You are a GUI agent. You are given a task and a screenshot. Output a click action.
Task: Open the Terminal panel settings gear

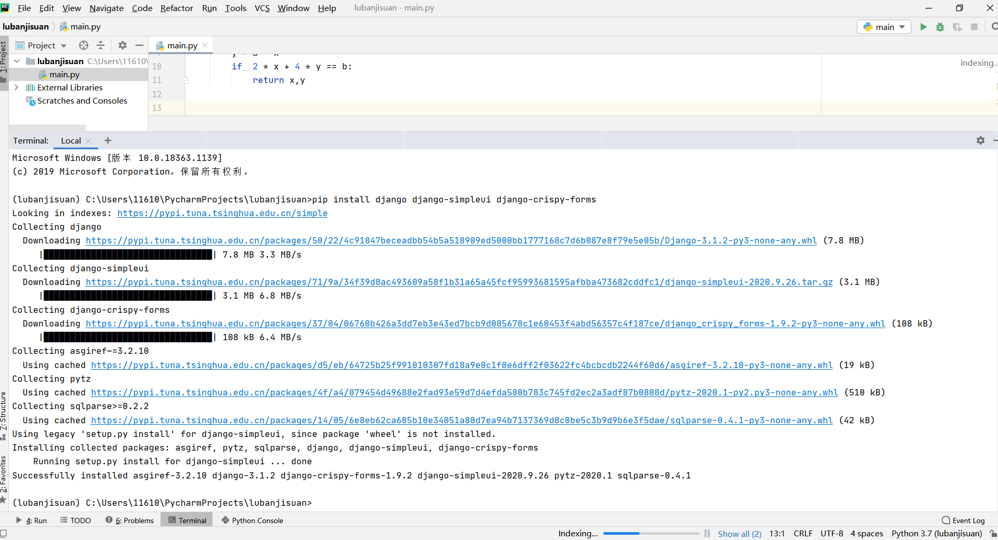pos(981,140)
